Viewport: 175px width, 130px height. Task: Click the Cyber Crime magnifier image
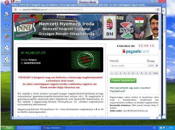click(x=86, y=60)
